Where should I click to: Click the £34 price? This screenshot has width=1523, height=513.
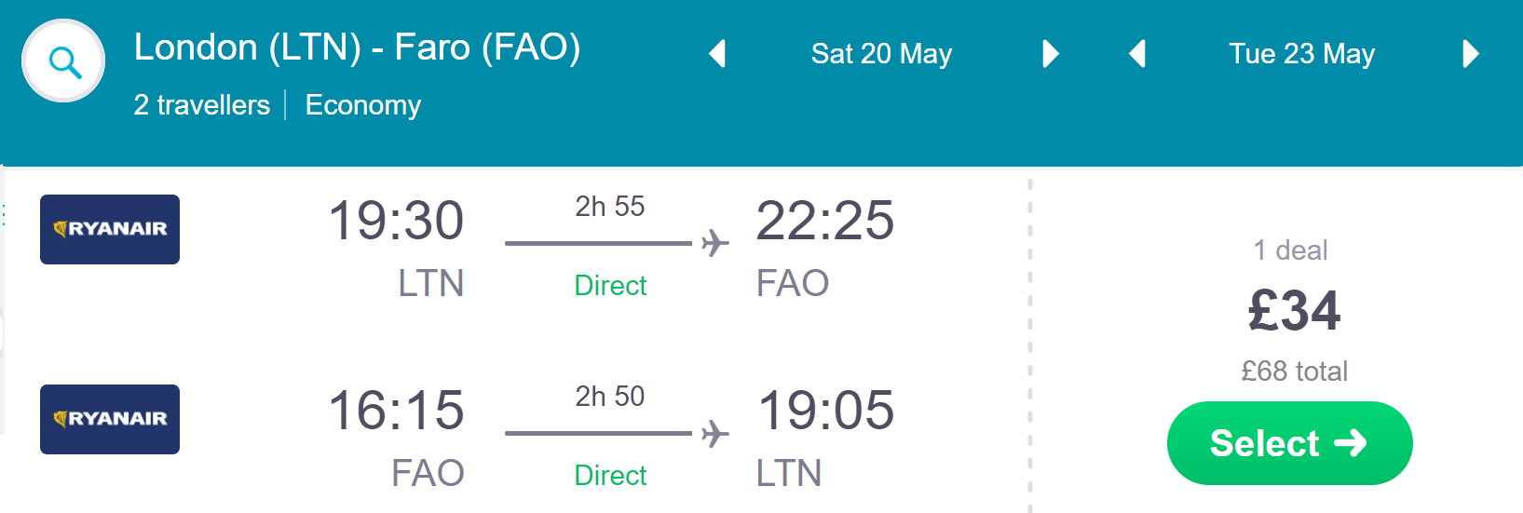1294,311
